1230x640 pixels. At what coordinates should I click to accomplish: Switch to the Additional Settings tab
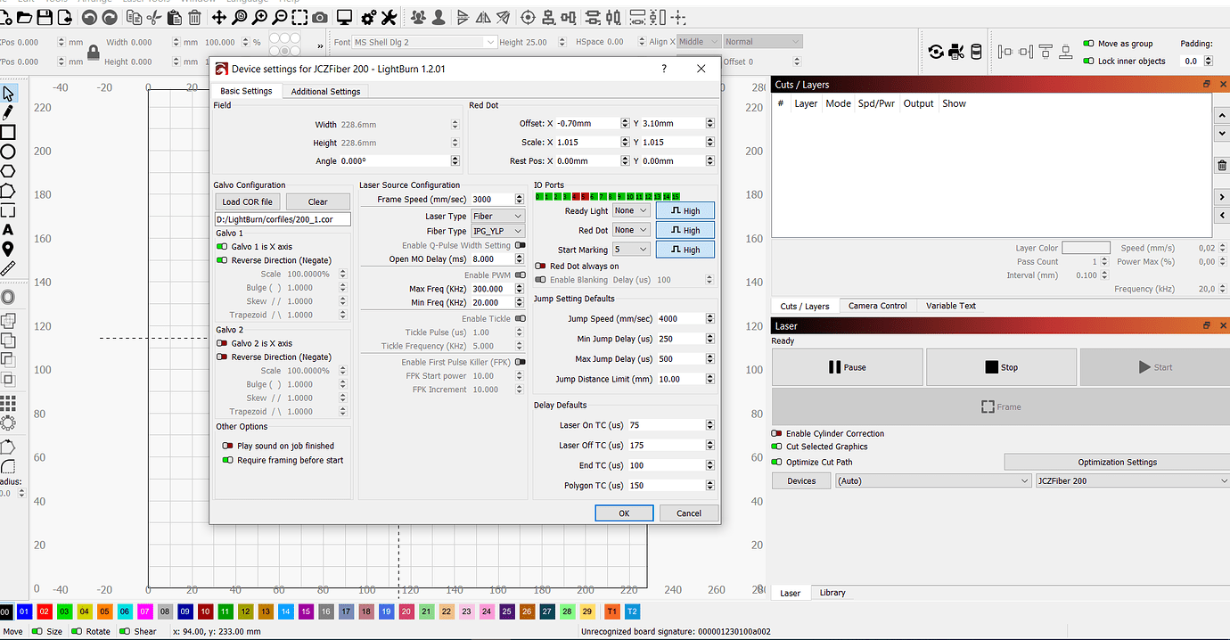[325, 91]
